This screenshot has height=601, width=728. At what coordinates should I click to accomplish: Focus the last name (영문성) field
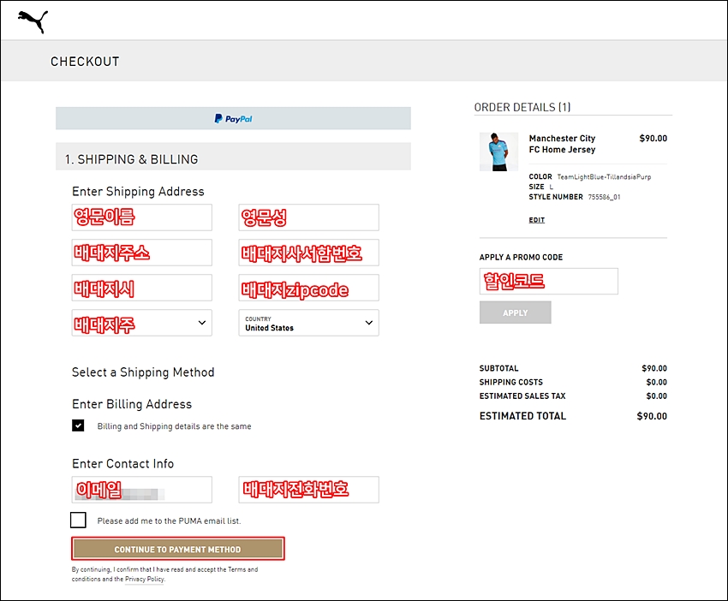(308, 217)
